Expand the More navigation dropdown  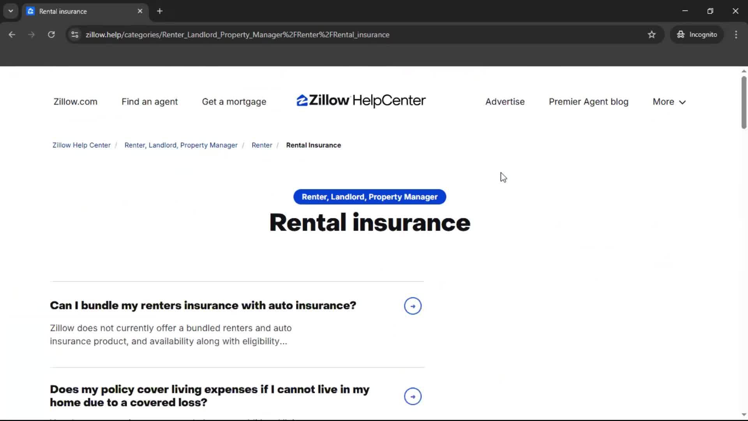point(669,101)
